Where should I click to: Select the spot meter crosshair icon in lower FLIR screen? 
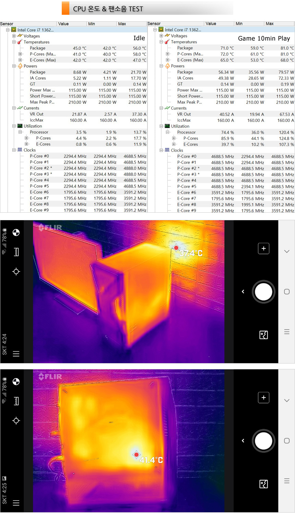(16, 421)
